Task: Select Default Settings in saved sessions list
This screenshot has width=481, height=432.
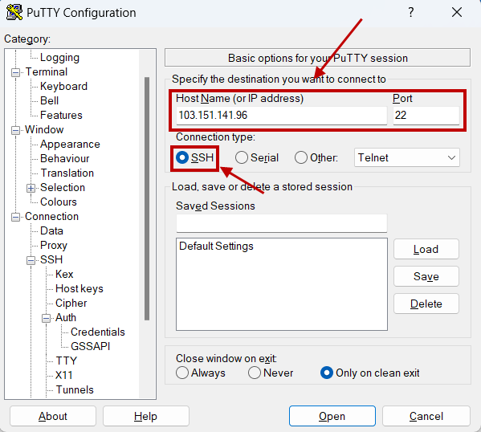Action: pyautogui.click(x=216, y=246)
